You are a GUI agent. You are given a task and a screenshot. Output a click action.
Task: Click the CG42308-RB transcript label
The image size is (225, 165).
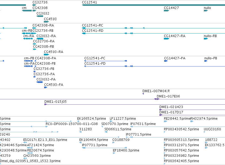pyautogui.click(x=43, y=47)
